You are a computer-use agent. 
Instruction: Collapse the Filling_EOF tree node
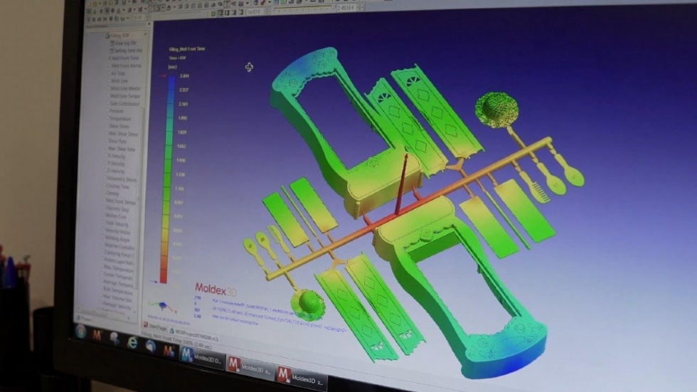tap(107, 35)
